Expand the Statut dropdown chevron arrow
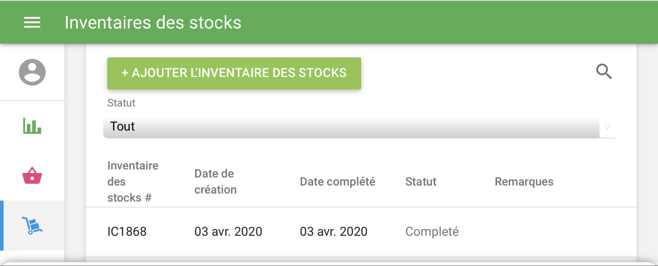The image size is (658, 266). pos(607,127)
